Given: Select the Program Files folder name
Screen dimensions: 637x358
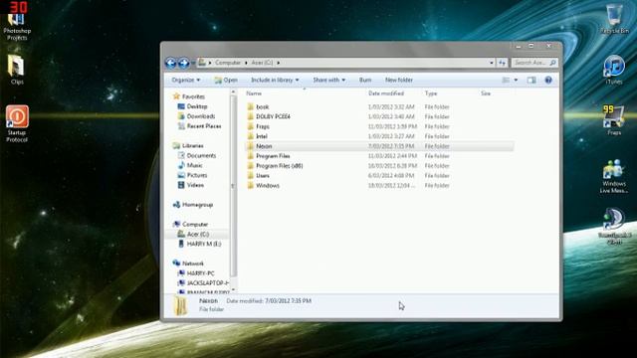Looking at the screenshot, I should tap(273, 156).
